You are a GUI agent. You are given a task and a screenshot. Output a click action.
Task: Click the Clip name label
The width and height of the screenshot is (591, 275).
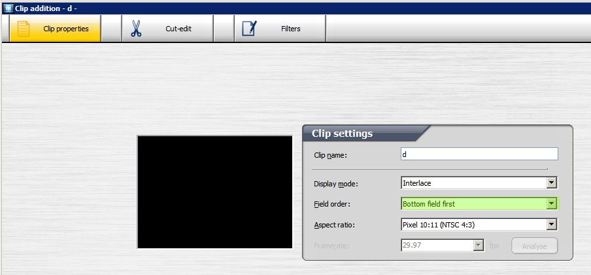click(330, 155)
